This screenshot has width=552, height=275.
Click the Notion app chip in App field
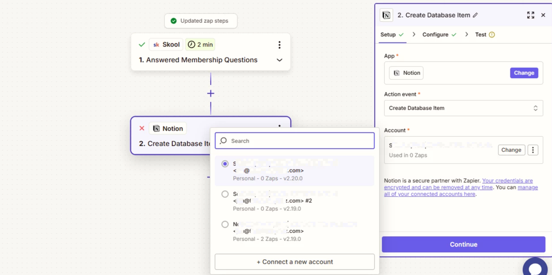click(406, 73)
